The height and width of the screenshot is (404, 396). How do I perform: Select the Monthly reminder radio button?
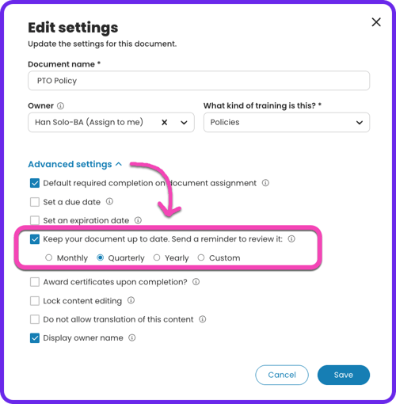[x=48, y=257]
